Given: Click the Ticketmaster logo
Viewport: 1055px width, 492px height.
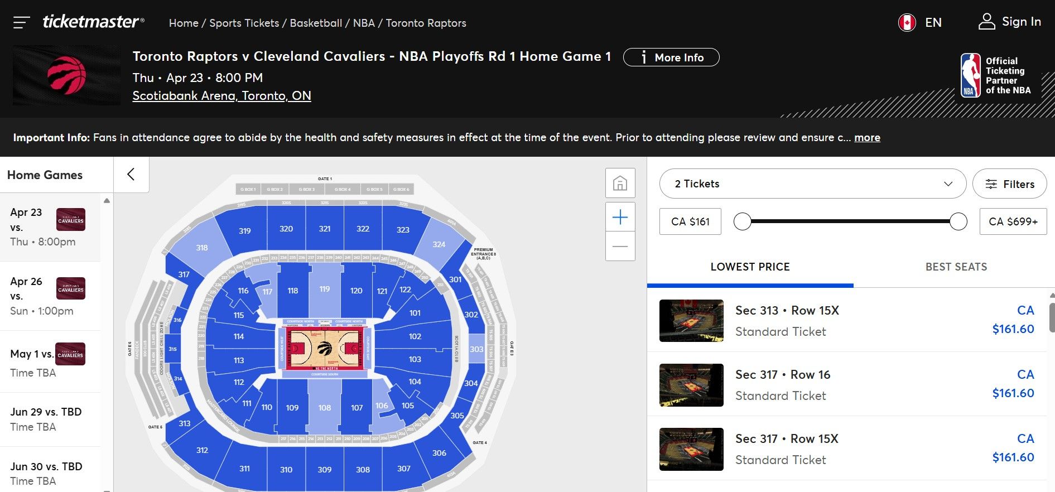Looking at the screenshot, I should click(93, 22).
